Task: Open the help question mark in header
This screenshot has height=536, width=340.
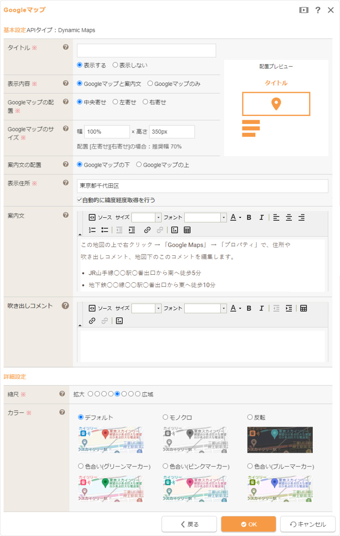Action: click(x=318, y=10)
